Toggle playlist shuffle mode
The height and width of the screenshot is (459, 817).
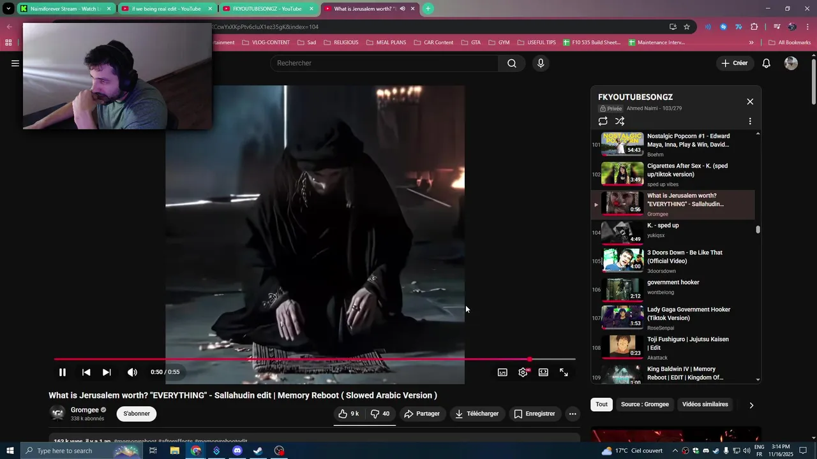(x=620, y=121)
